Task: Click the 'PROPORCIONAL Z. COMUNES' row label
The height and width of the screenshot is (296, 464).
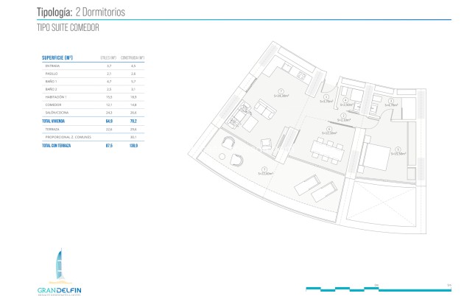Action: tap(68, 137)
